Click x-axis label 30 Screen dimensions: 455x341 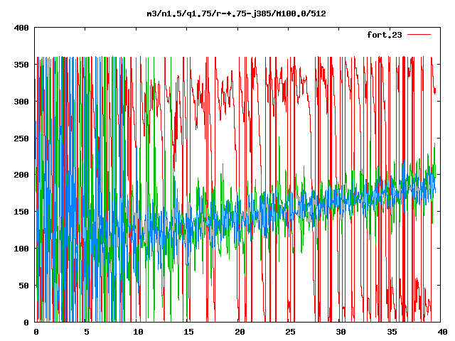(341, 332)
